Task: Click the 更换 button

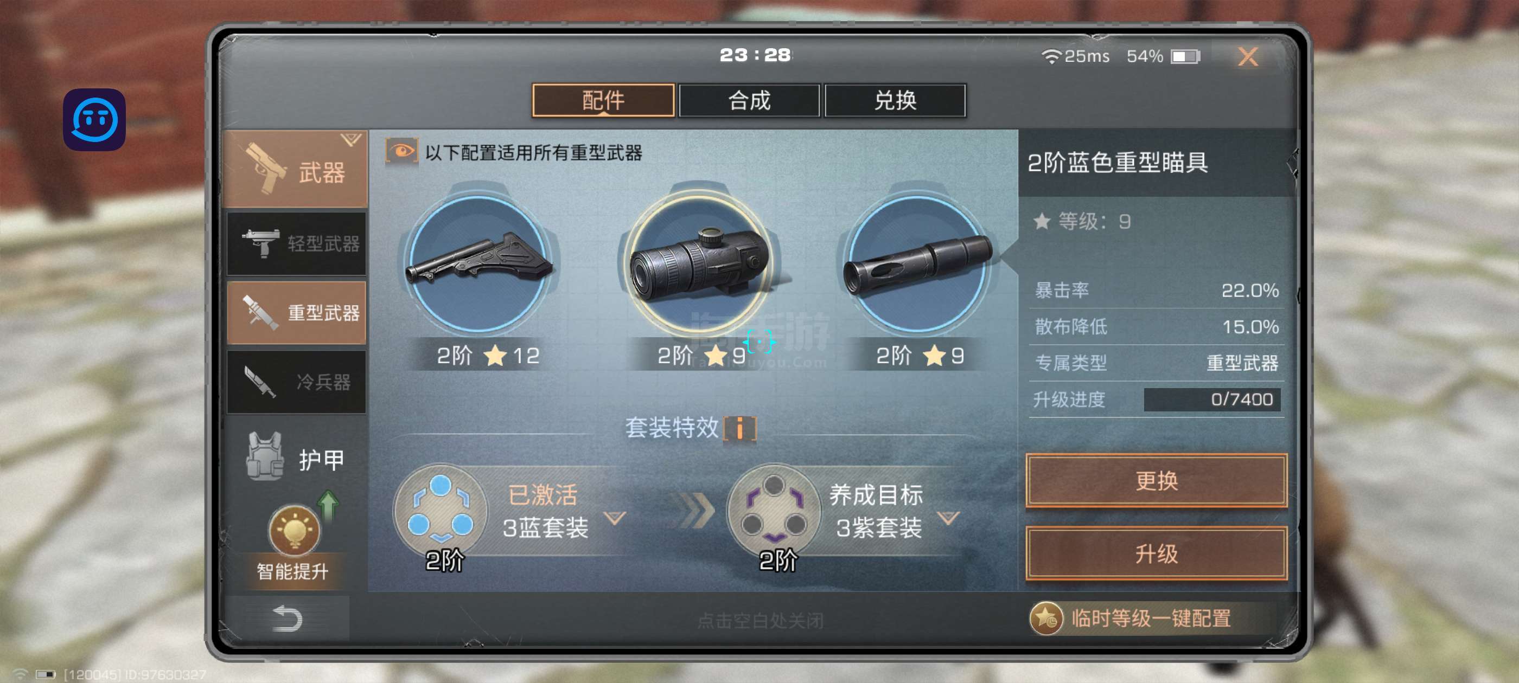Action: [x=1156, y=480]
